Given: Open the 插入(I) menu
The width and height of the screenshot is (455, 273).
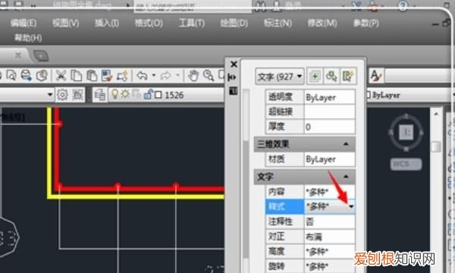Looking at the screenshot, I should (107, 23).
